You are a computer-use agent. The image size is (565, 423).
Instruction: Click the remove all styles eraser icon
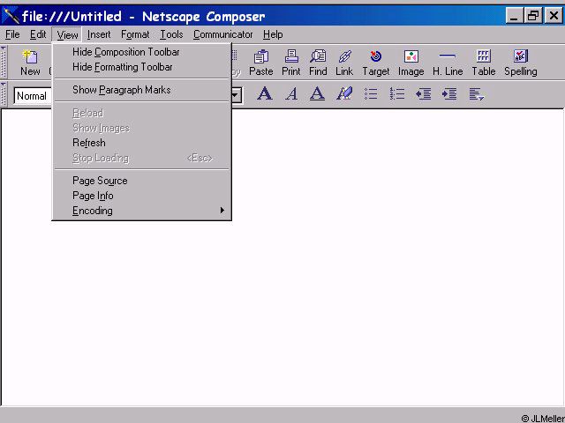click(x=344, y=94)
